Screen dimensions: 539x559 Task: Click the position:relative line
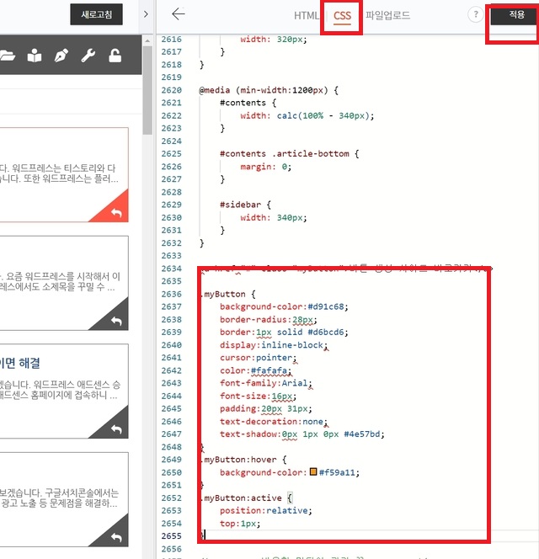[x=266, y=510]
